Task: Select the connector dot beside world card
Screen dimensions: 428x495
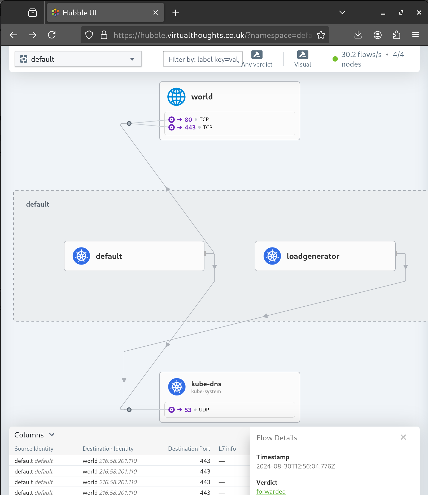Action: click(x=129, y=123)
